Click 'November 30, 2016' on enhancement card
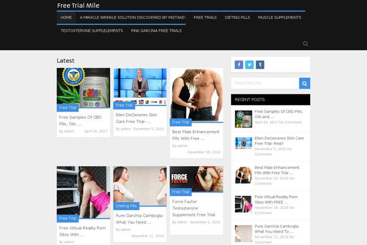The image size is (367, 245). 204,152
